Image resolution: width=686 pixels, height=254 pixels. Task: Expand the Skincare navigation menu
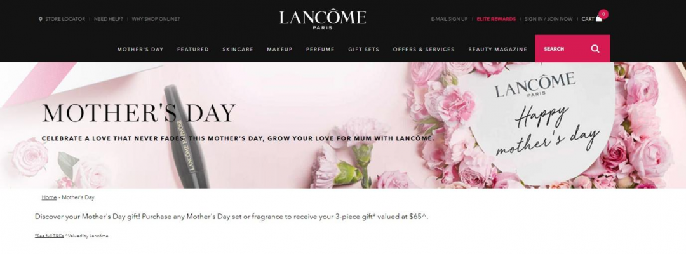pyautogui.click(x=238, y=50)
